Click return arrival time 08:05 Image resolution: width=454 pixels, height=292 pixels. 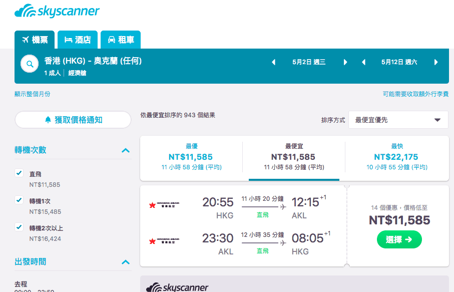point(307,238)
